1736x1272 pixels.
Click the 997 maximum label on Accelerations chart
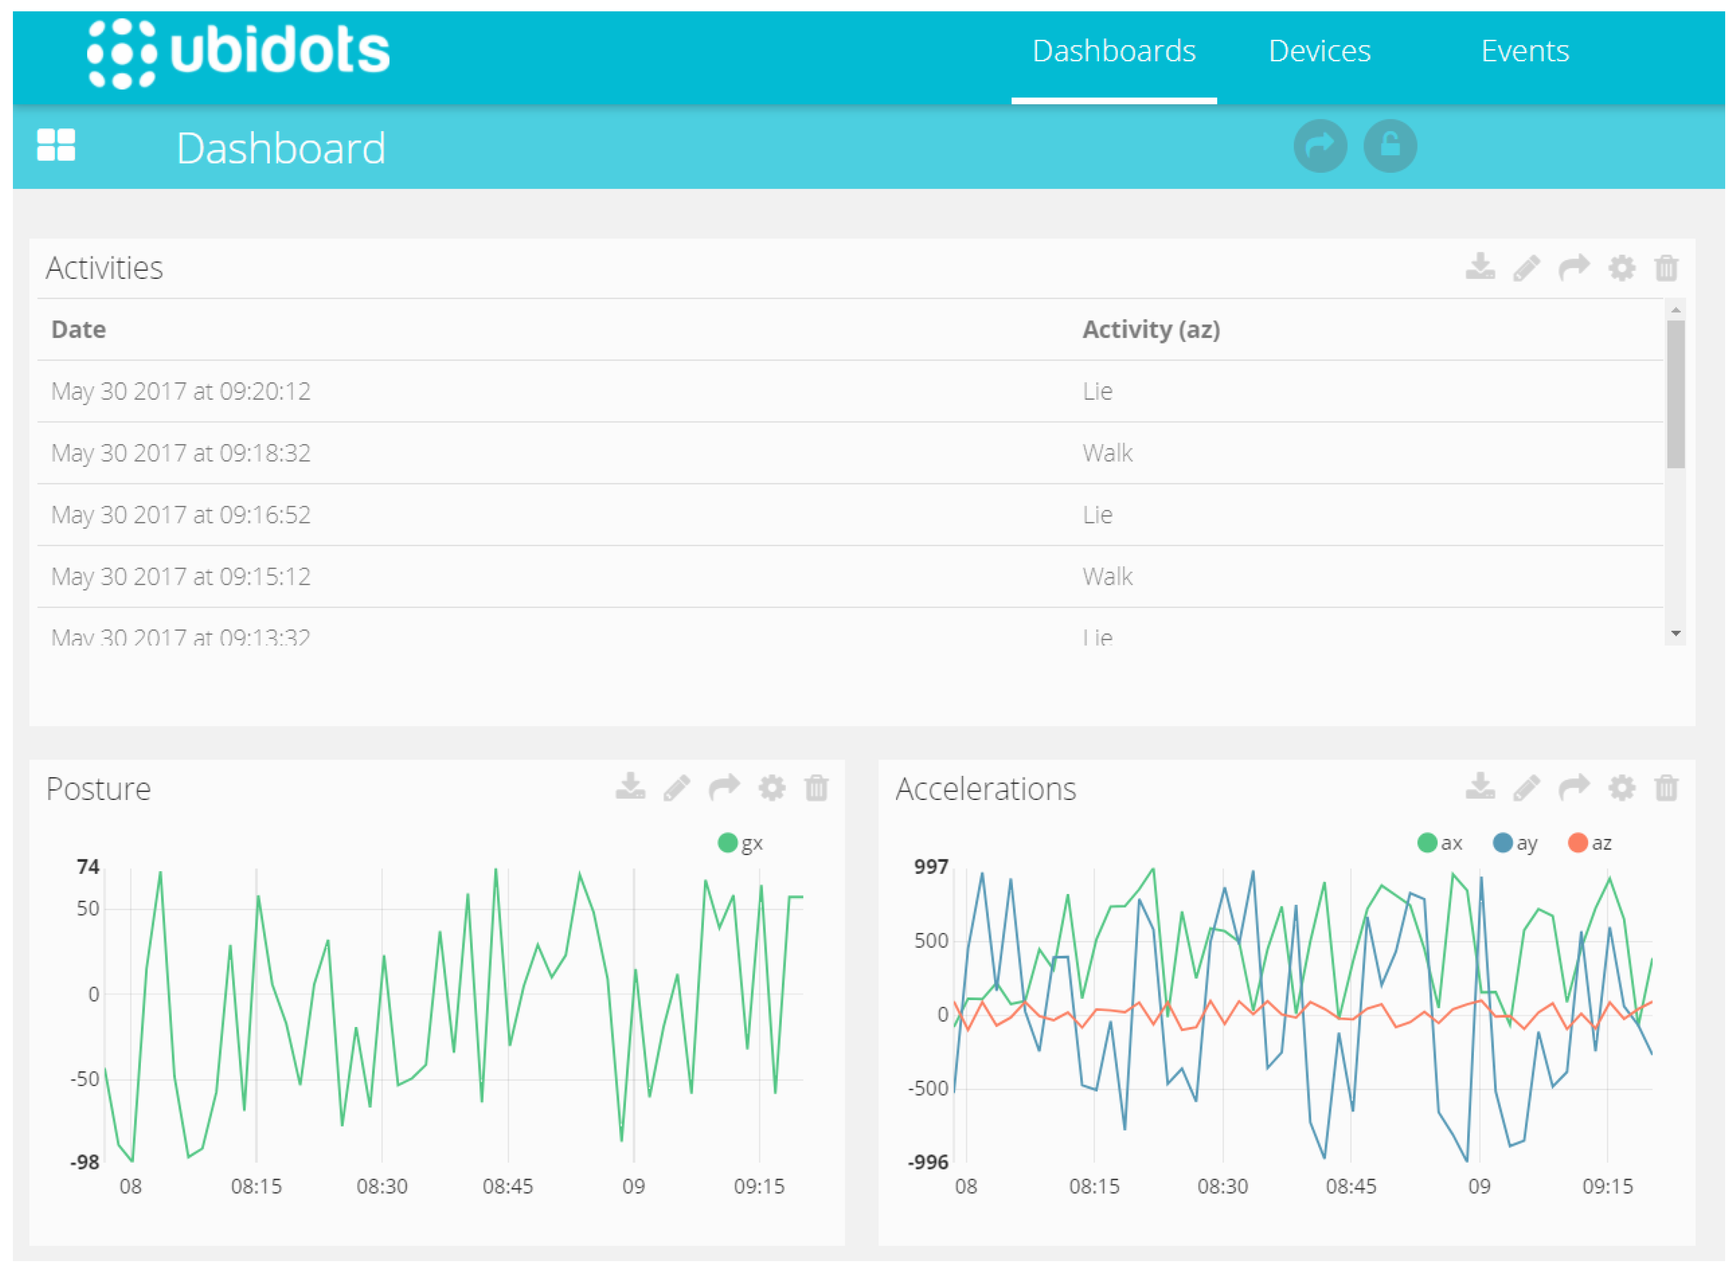(930, 867)
